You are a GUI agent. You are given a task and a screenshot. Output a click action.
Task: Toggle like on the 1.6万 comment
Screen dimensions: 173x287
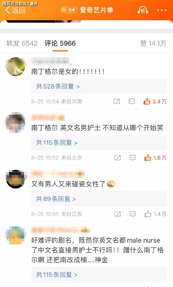tap(155, 158)
